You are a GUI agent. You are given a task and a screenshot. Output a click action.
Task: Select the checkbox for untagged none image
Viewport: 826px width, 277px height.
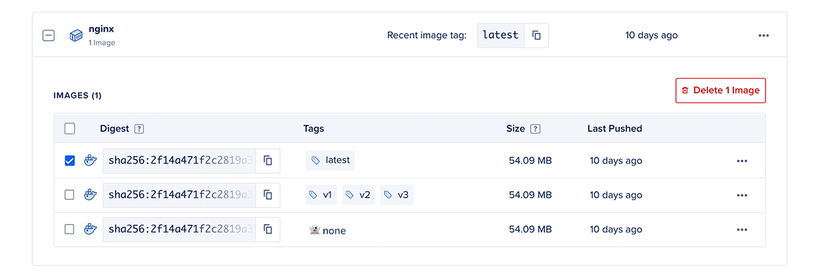[x=70, y=229]
